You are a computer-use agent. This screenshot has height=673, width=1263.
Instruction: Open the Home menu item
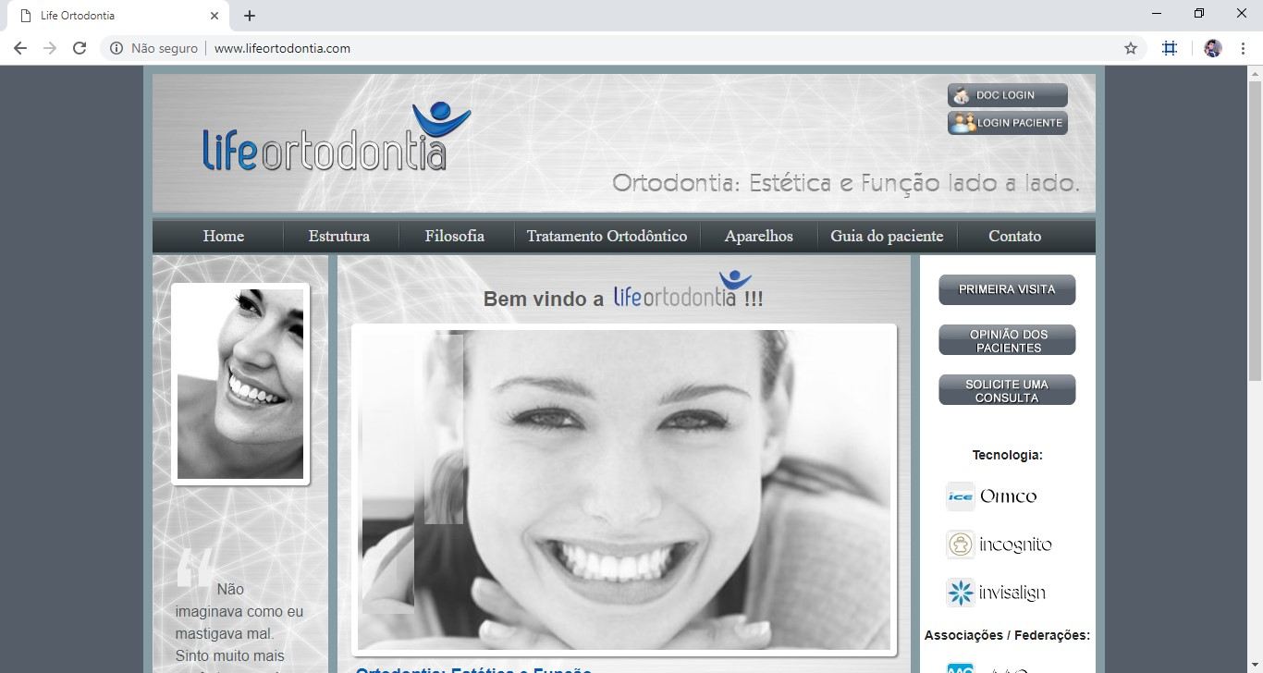coord(224,236)
